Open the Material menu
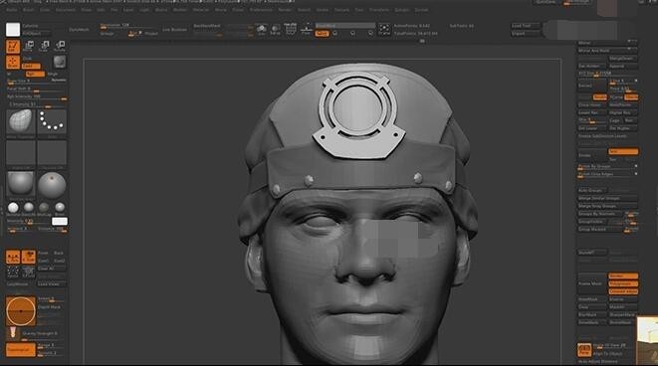 click(x=201, y=10)
